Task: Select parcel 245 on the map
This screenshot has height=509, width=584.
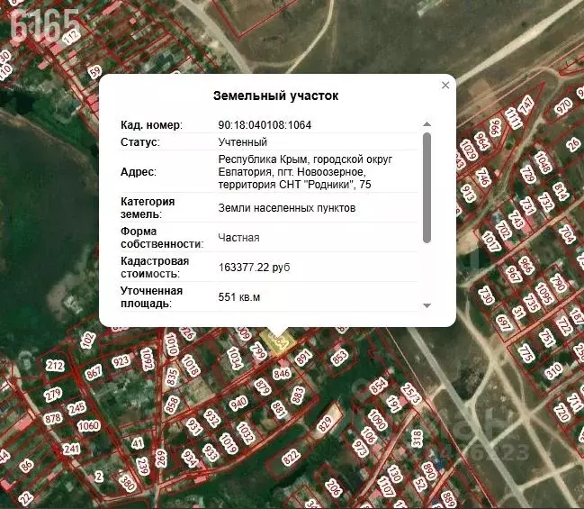Action: click(76, 407)
